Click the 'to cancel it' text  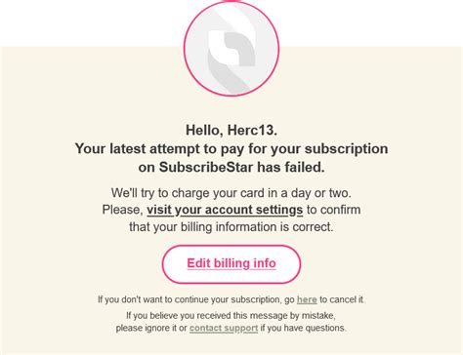[342, 299]
